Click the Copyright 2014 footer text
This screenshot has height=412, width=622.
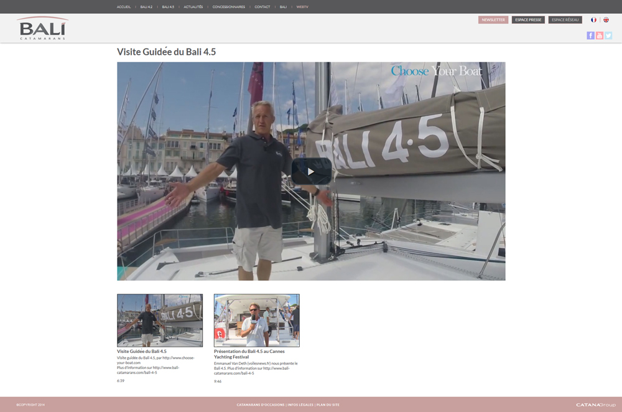point(30,405)
